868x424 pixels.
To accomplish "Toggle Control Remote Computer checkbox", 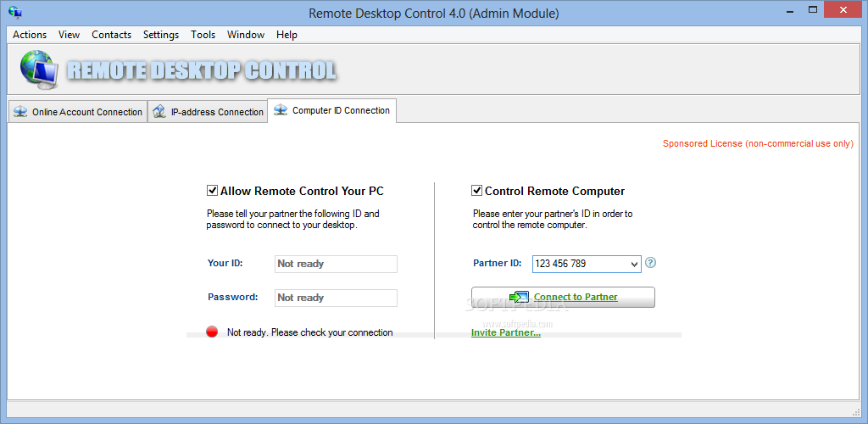I will tap(476, 191).
